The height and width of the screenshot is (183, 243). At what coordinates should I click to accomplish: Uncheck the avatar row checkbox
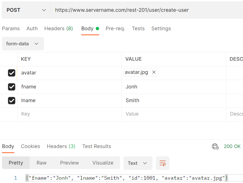[12, 73]
